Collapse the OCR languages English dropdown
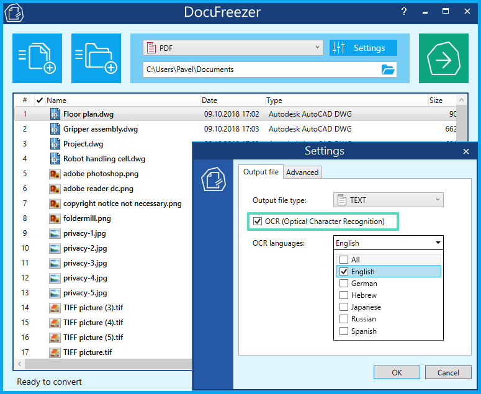Image resolution: width=481 pixels, height=394 pixels. [388, 243]
